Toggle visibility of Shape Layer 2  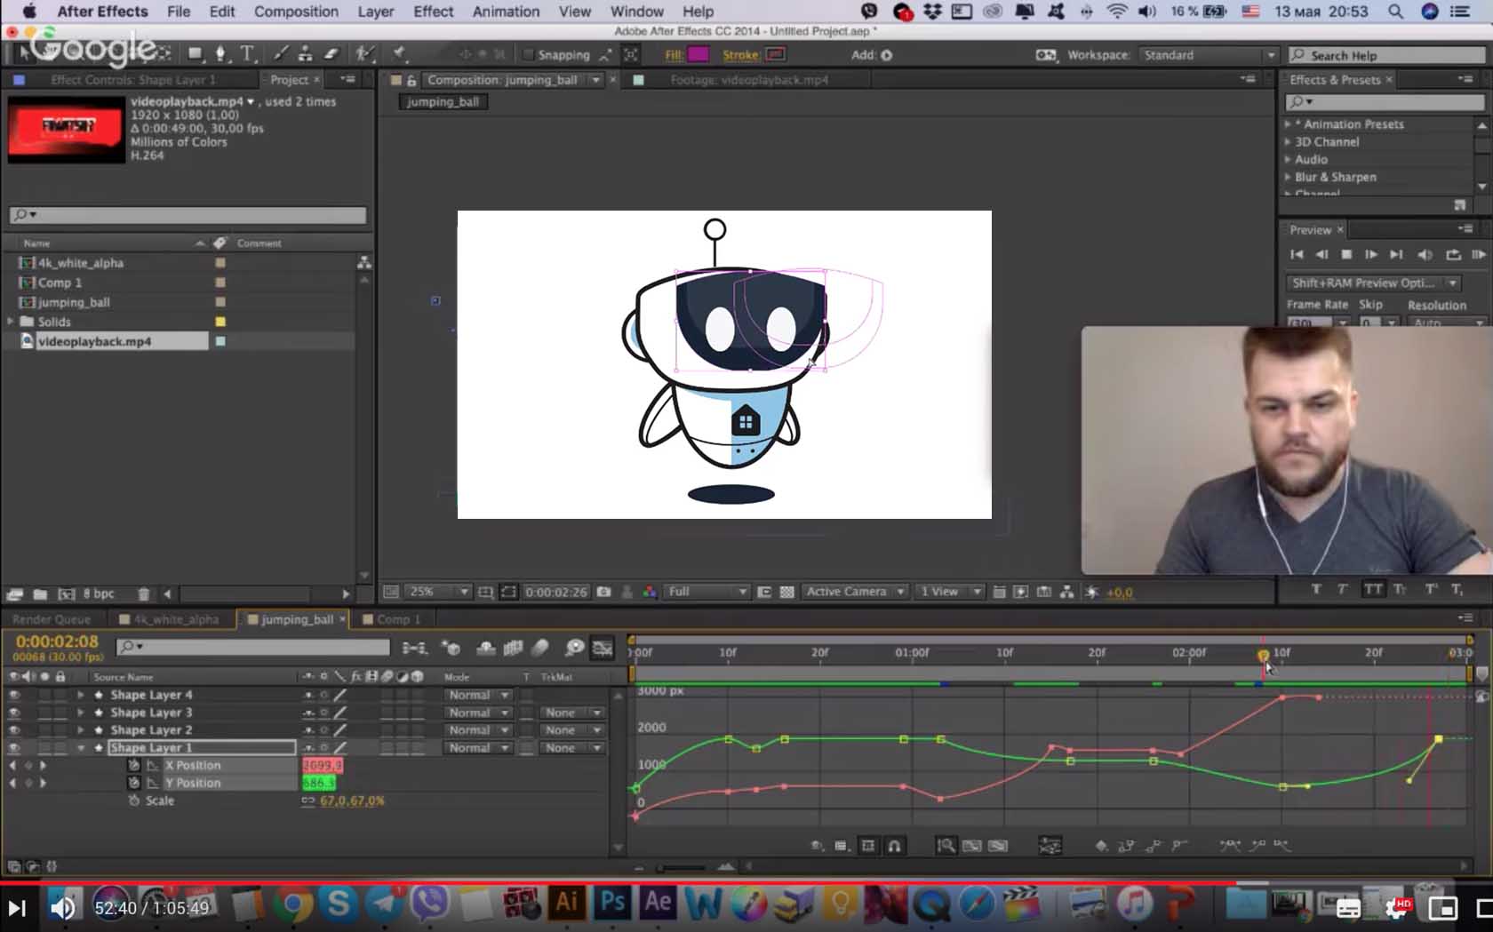point(14,730)
